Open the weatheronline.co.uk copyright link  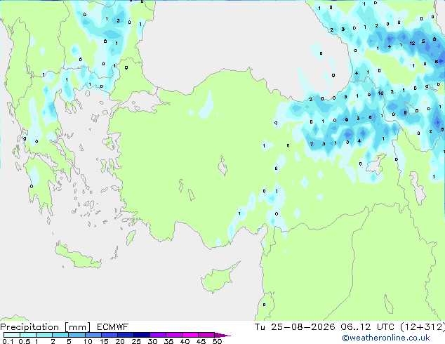(386, 338)
